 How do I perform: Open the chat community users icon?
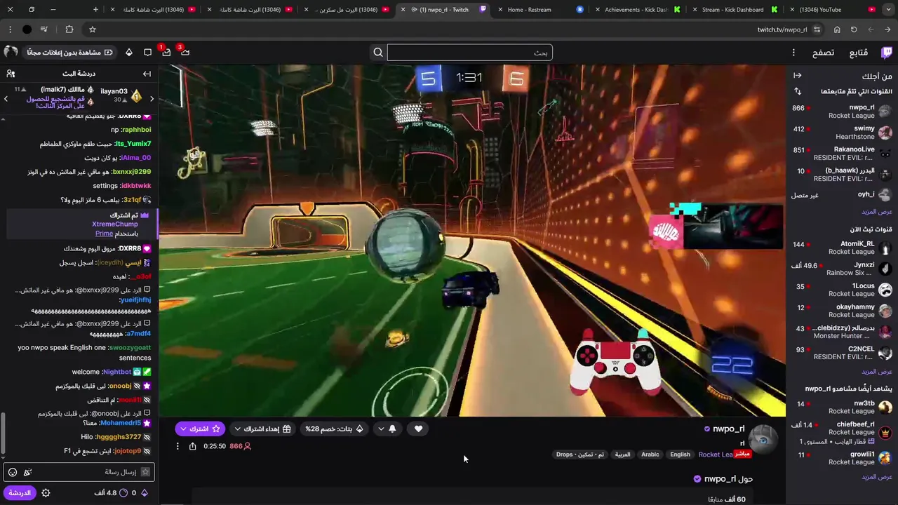point(11,74)
